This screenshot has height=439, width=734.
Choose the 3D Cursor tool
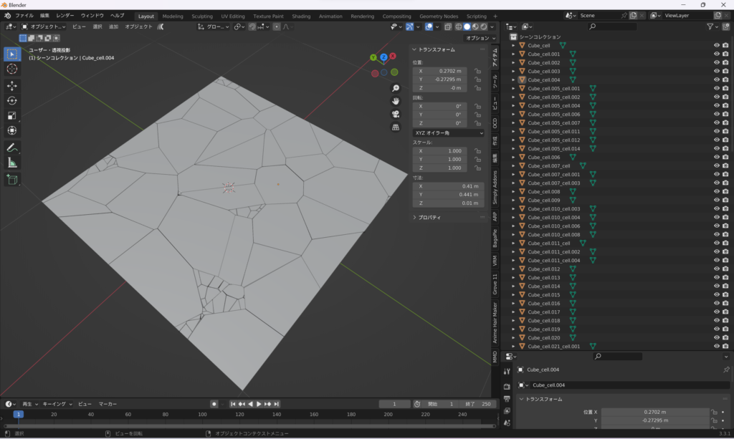tap(12, 69)
